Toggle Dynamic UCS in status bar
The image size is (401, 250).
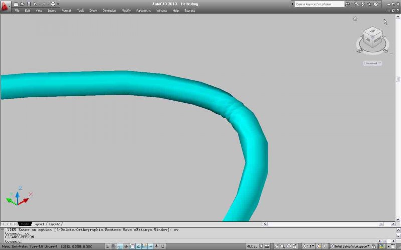145,246
